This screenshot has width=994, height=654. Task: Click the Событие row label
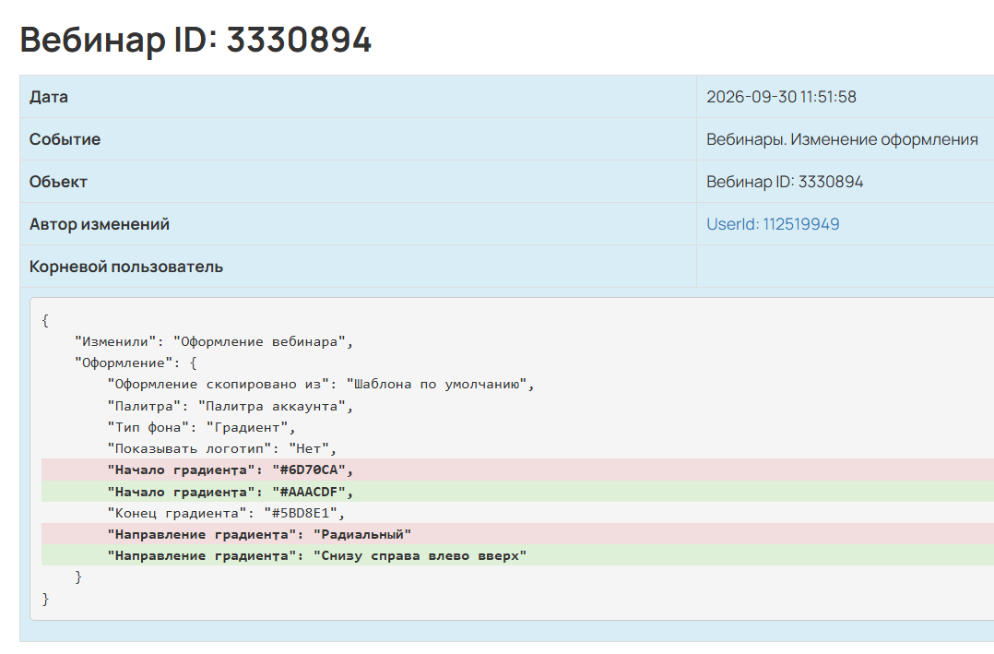65,139
